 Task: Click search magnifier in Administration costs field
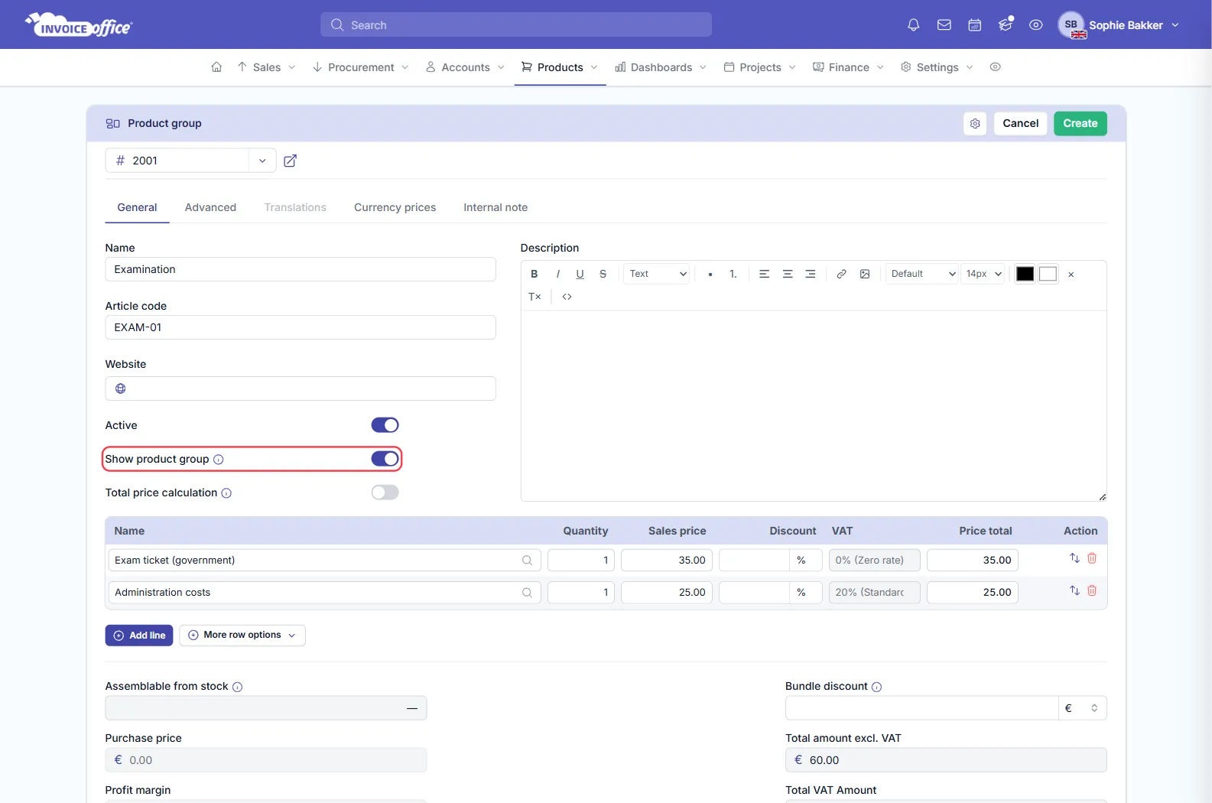coord(527,593)
